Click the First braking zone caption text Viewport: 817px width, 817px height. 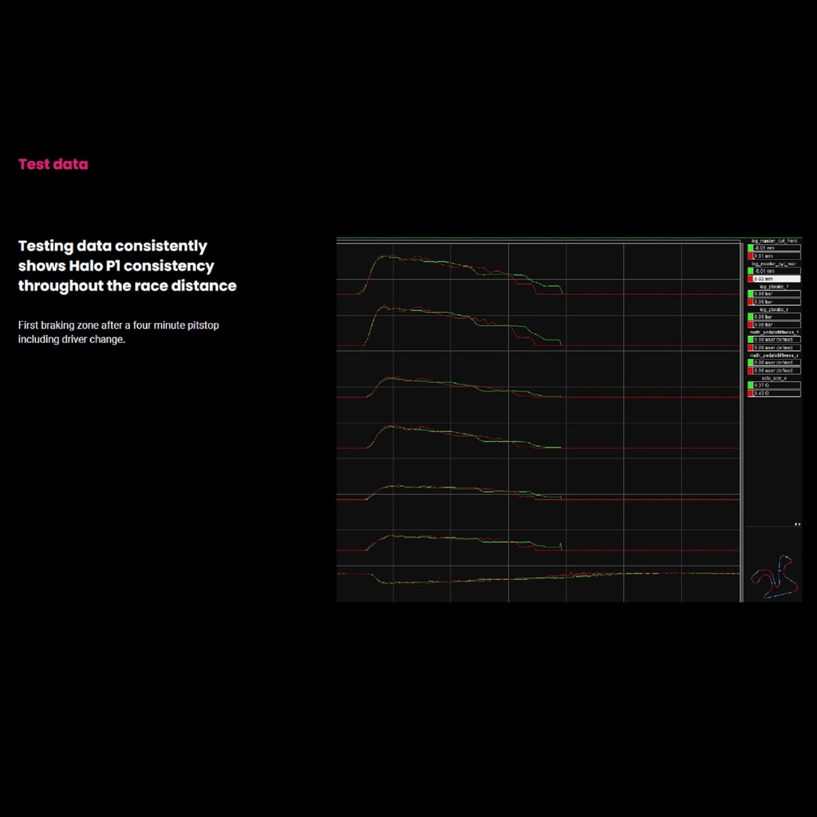tap(119, 332)
